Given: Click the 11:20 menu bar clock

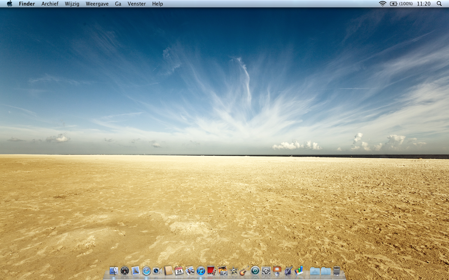Looking at the screenshot, I should tap(423, 4).
